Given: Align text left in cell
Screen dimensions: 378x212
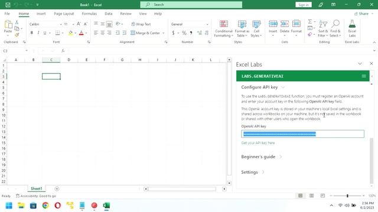Looking at the screenshot, I should pyautogui.click(x=96, y=33).
